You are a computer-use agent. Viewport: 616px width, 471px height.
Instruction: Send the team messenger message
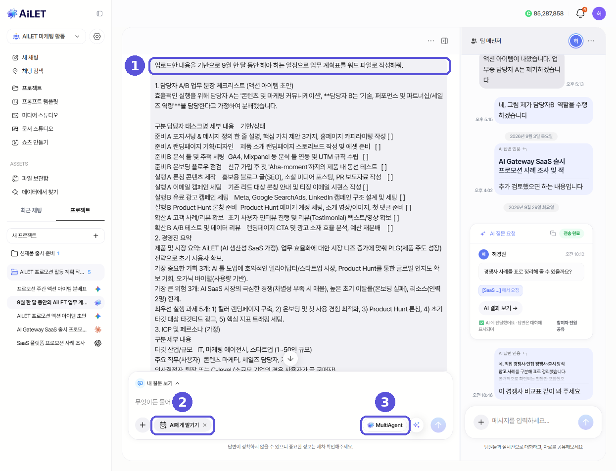(x=585, y=422)
